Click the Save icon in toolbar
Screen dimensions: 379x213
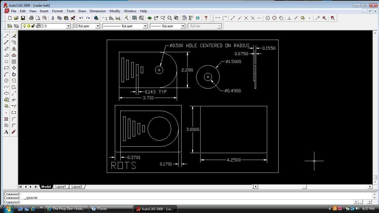point(23,18)
